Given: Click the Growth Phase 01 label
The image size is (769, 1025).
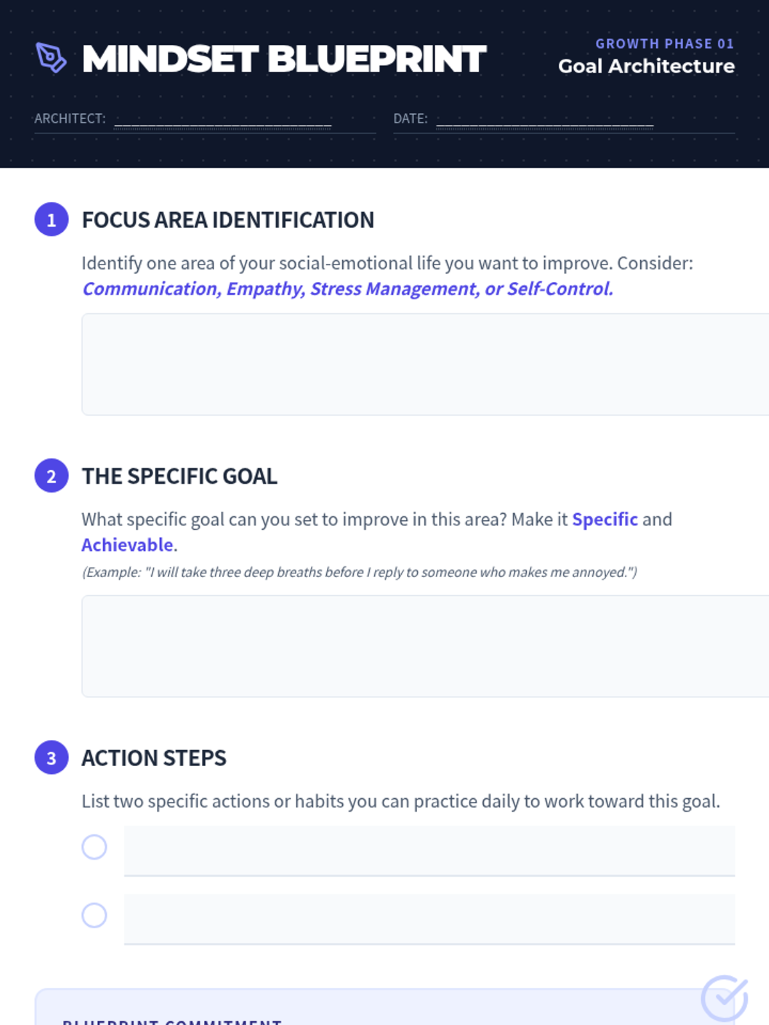Looking at the screenshot, I should [665, 44].
